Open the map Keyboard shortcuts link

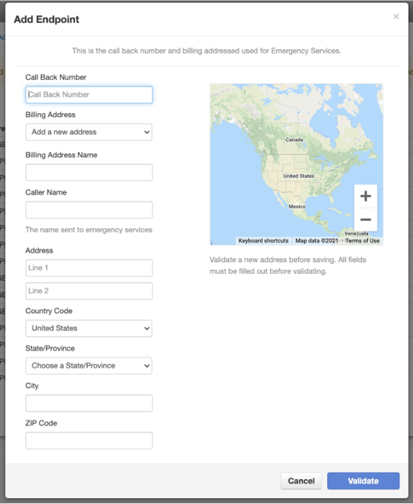(x=263, y=241)
